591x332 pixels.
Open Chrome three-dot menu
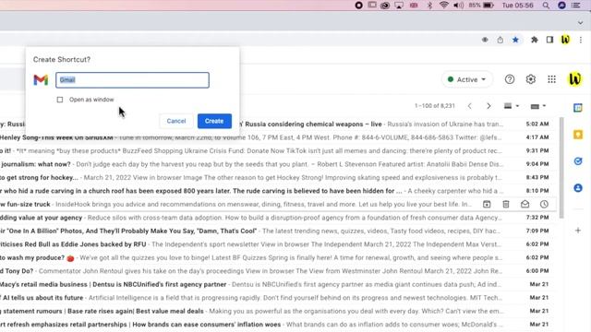[581, 40]
